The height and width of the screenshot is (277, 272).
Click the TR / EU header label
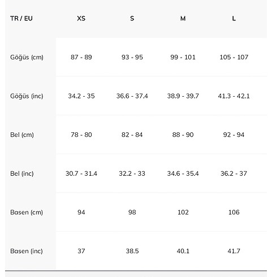[x=21, y=19]
